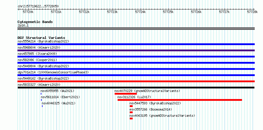Click the small blue nsv5611614 marker
The width and height of the screenshot is (263, 130).
click(x=41, y=100)
